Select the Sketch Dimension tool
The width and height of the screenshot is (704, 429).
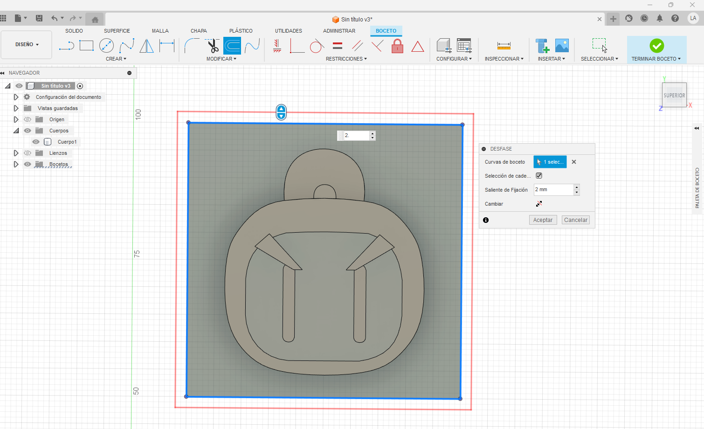pyautogui.click(x=167, y=46)
